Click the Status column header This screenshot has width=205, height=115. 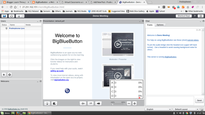tap(5, 25)
